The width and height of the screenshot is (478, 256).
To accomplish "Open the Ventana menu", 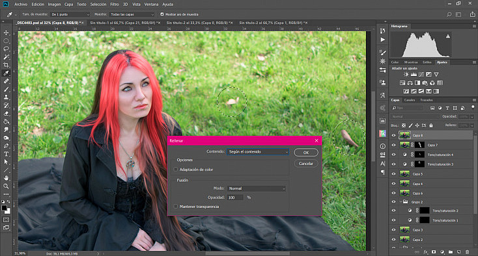I will (151, 5).
